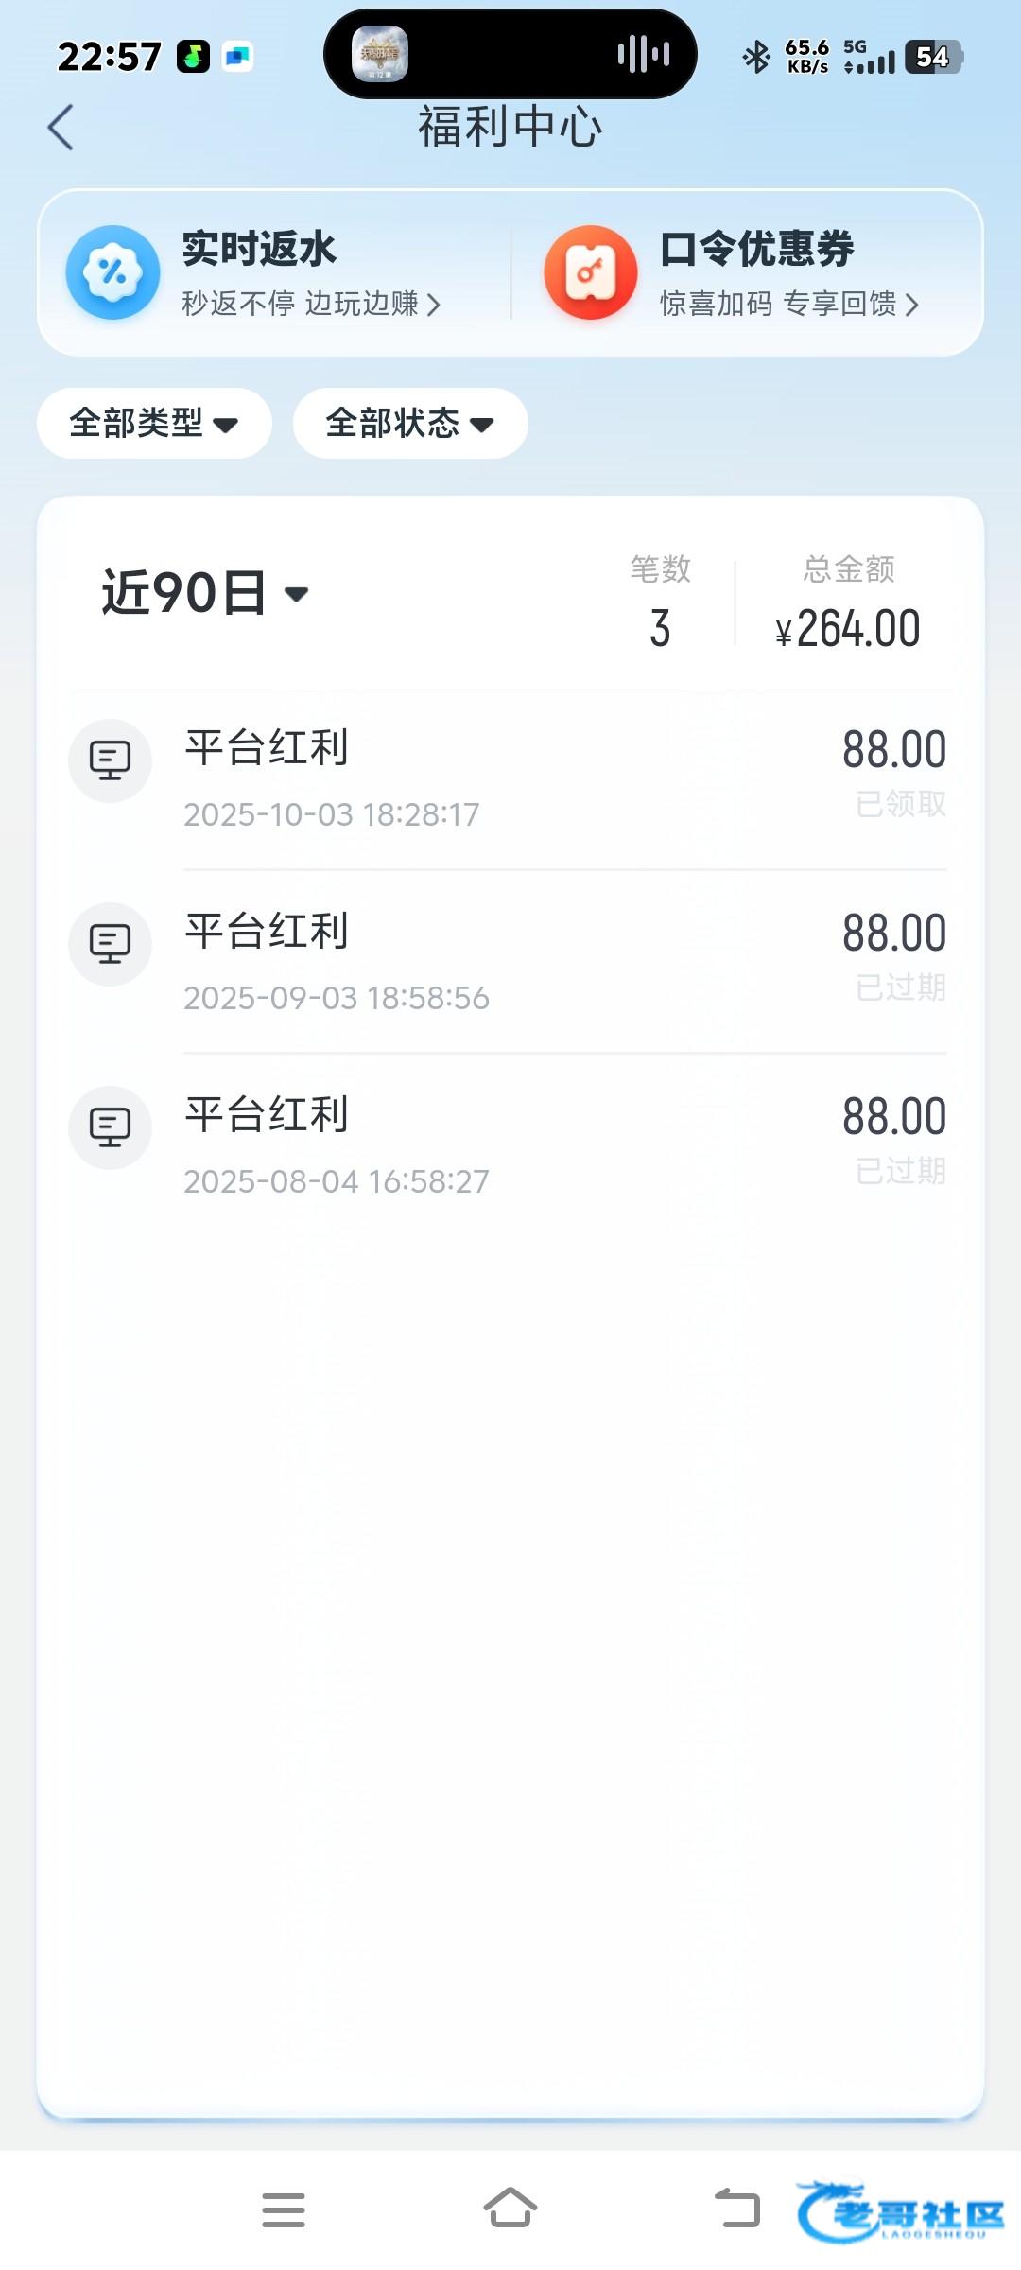The image size is (1021, 2270).
Task: Tap the icon beside the 2025-10-03 平台红利 entry
Action: [111, 760]
